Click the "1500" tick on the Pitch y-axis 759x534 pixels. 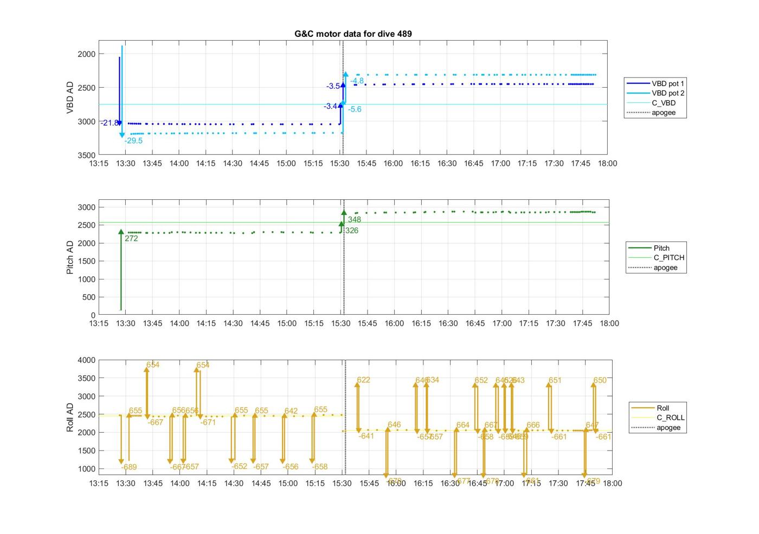87,261
